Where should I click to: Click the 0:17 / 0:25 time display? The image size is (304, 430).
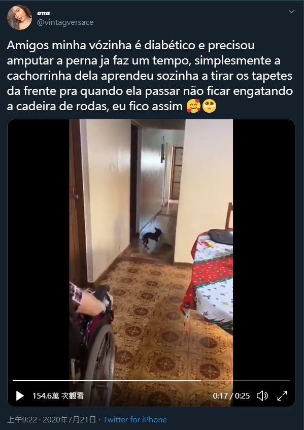point(231,395)
